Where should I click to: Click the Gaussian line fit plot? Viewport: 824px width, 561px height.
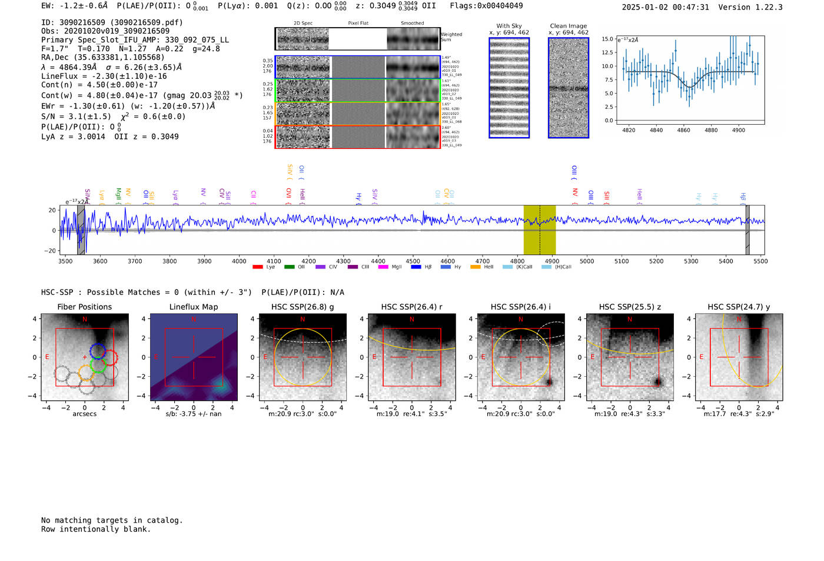click(x=690, y=80)
